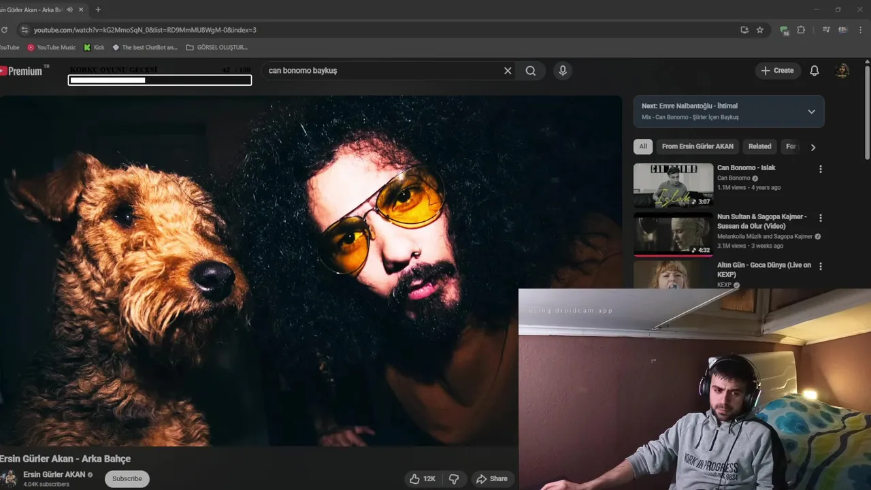Click 'Melankolia Müzik and Sagopa Kajmer' channel text

tap(765, 236)
